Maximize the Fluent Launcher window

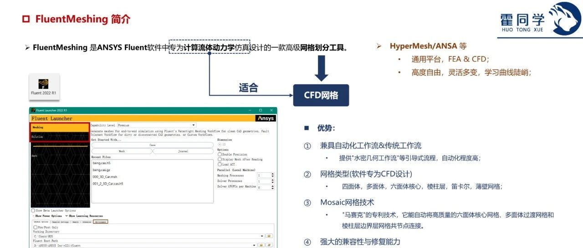tap(260, 110)
